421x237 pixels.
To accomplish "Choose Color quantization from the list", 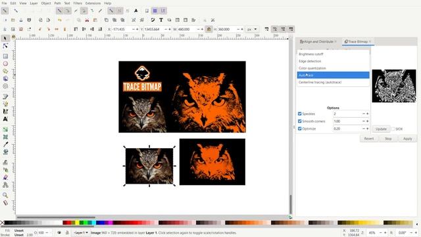I will 334,68.
